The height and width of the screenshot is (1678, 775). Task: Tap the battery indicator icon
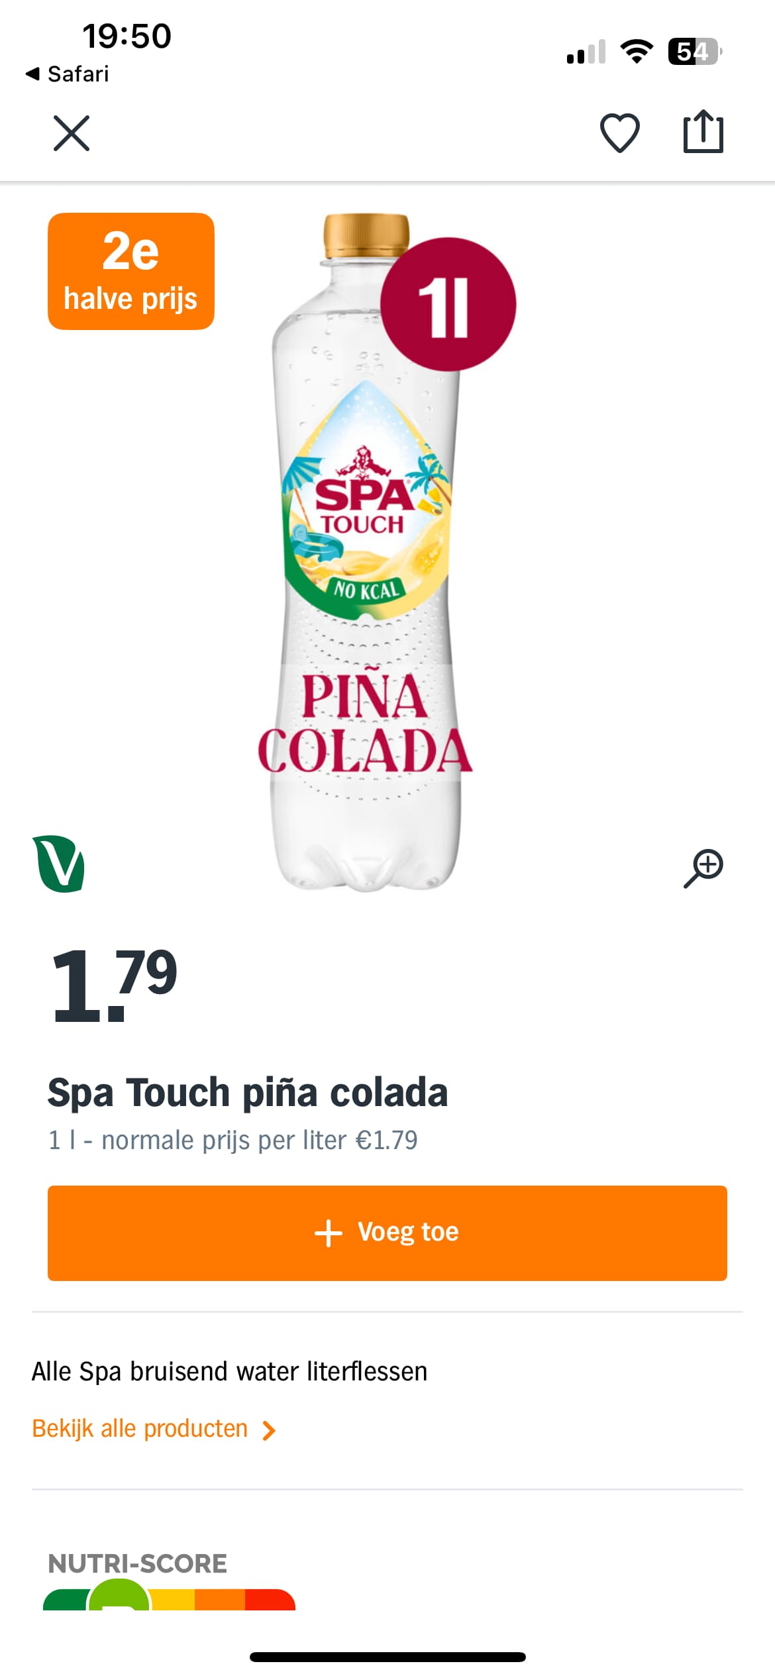[694, 52]
